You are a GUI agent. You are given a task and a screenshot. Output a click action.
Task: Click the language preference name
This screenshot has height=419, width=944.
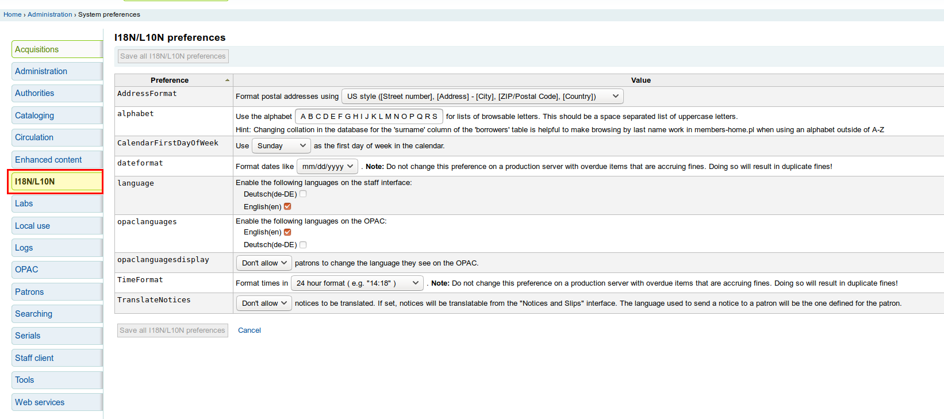click(x=136, y=183)
